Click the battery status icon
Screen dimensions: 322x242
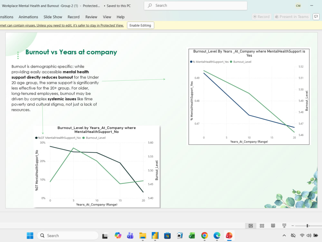pyautogui.click(x=316, y=236)
